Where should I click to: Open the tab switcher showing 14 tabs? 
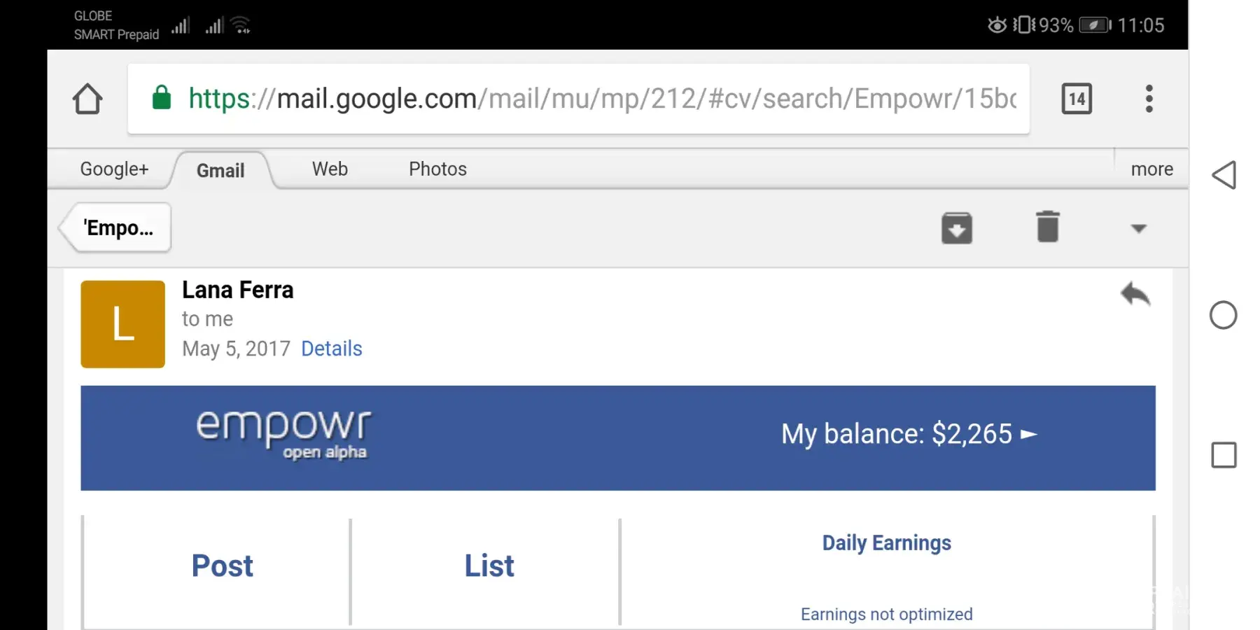(x=1077, y=99)
